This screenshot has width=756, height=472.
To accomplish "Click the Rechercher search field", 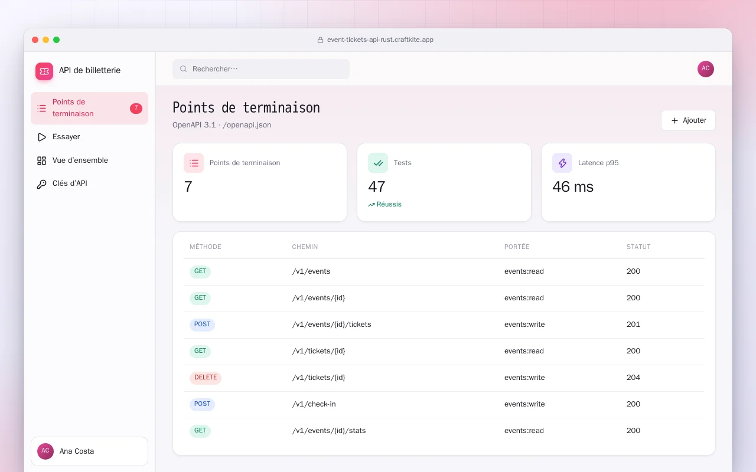I will tap(261, 69).
